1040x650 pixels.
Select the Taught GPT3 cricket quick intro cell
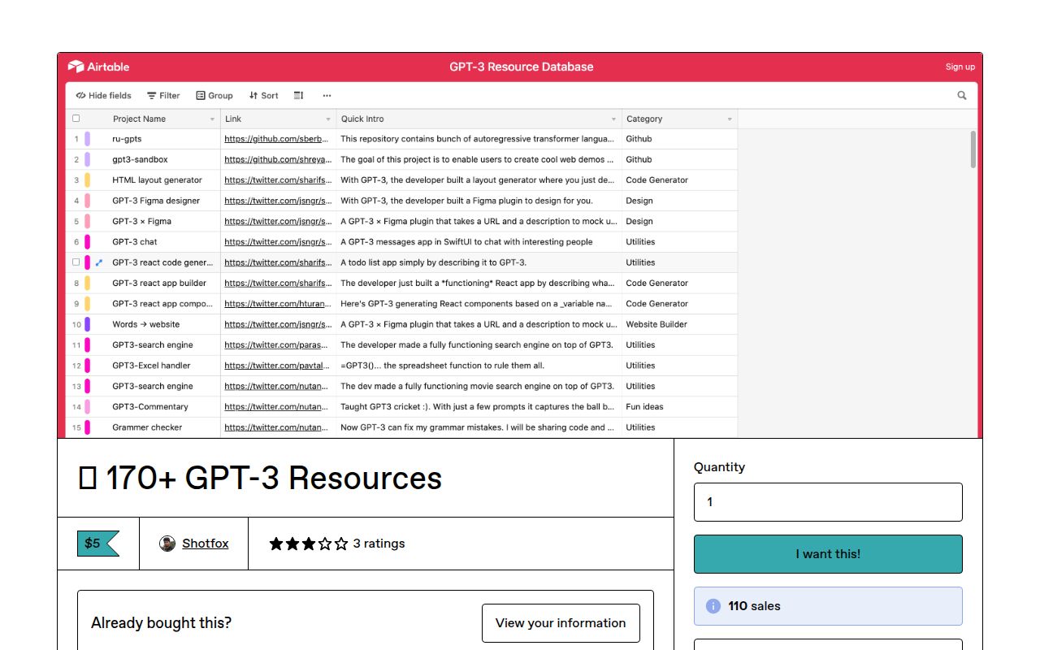[x=479, y=407]
